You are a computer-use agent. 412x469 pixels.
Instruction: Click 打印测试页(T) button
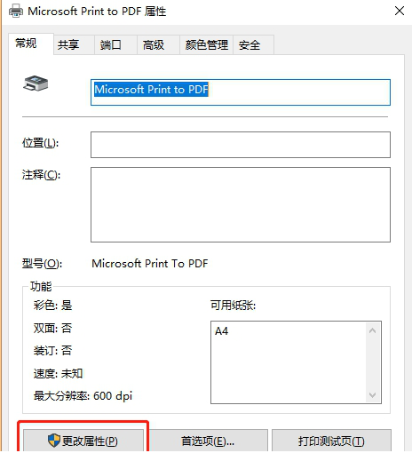331,441
